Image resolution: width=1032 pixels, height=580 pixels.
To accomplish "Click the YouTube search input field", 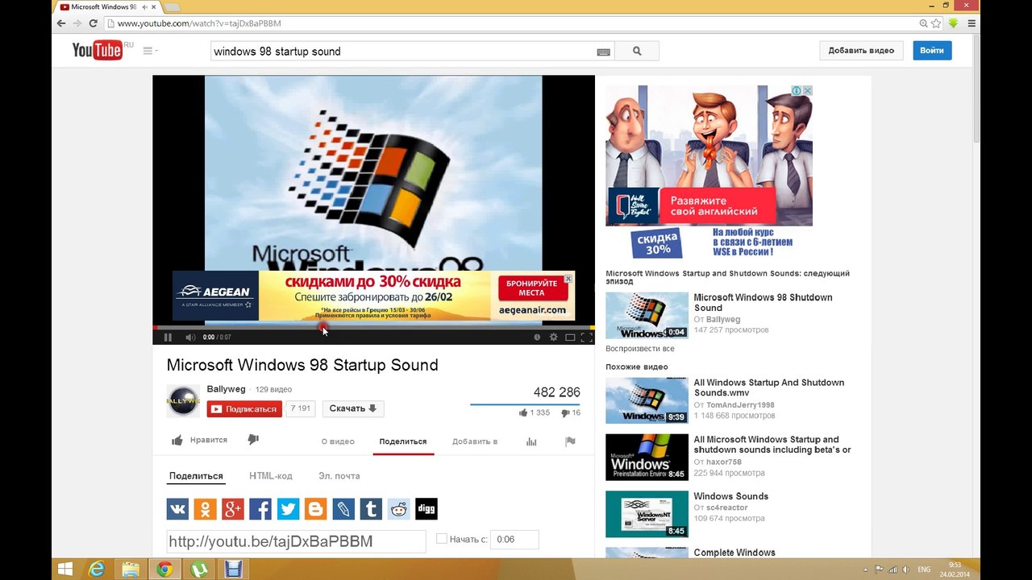I will 402,51.
